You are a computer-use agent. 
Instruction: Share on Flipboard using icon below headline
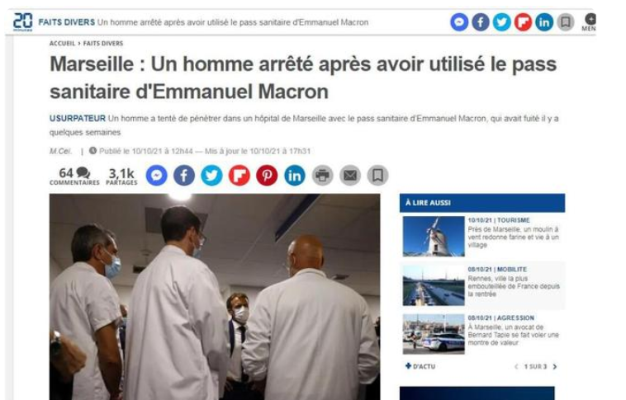(239, 176)
